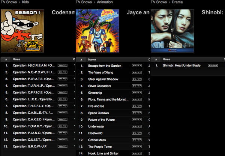Click TV-Y7 badge next to The Purple Tome

pos(137,147)
